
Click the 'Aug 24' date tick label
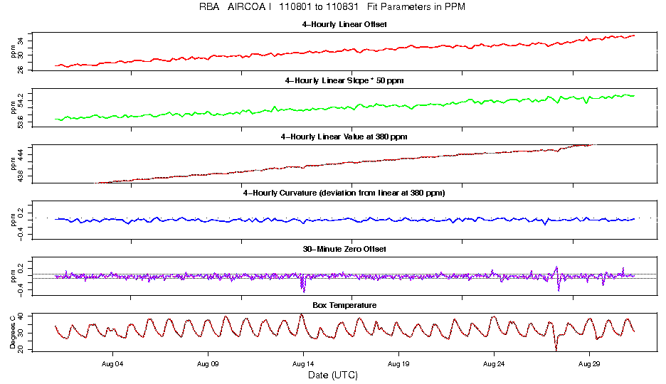pyautogui.click(x=494, y=364)
